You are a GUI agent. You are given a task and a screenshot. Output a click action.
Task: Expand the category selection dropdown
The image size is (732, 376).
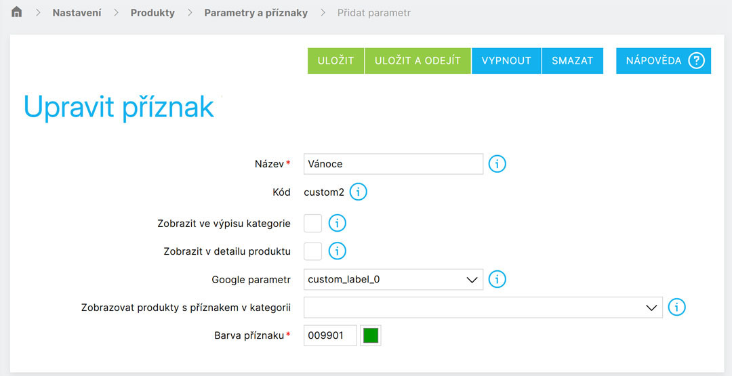[483, 308]
